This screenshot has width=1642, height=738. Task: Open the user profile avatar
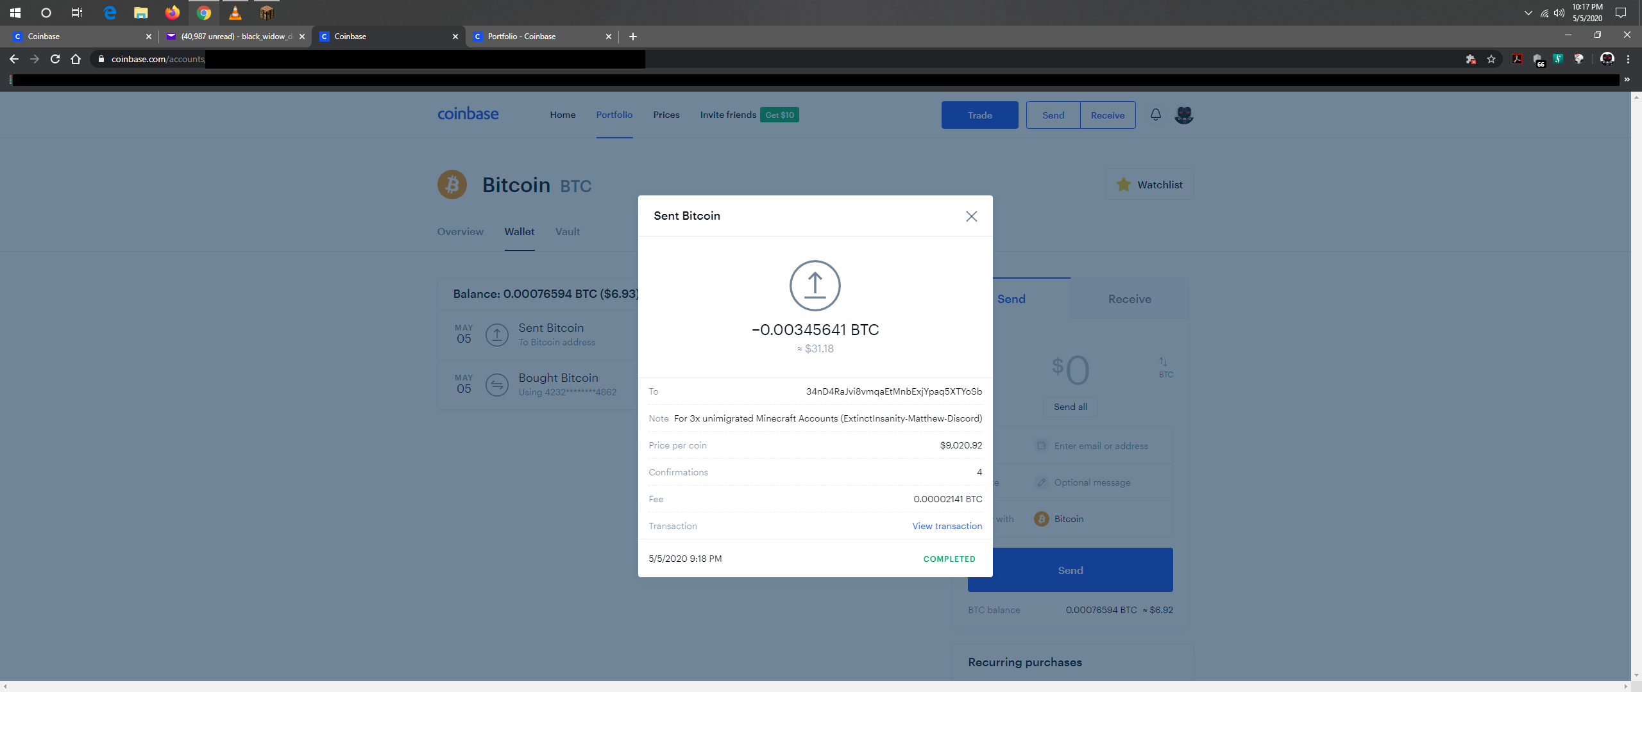coord(1183,115)
